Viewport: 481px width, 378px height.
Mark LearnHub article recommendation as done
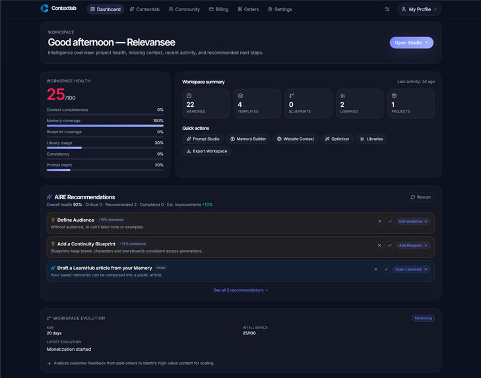[x=386, y=269]
